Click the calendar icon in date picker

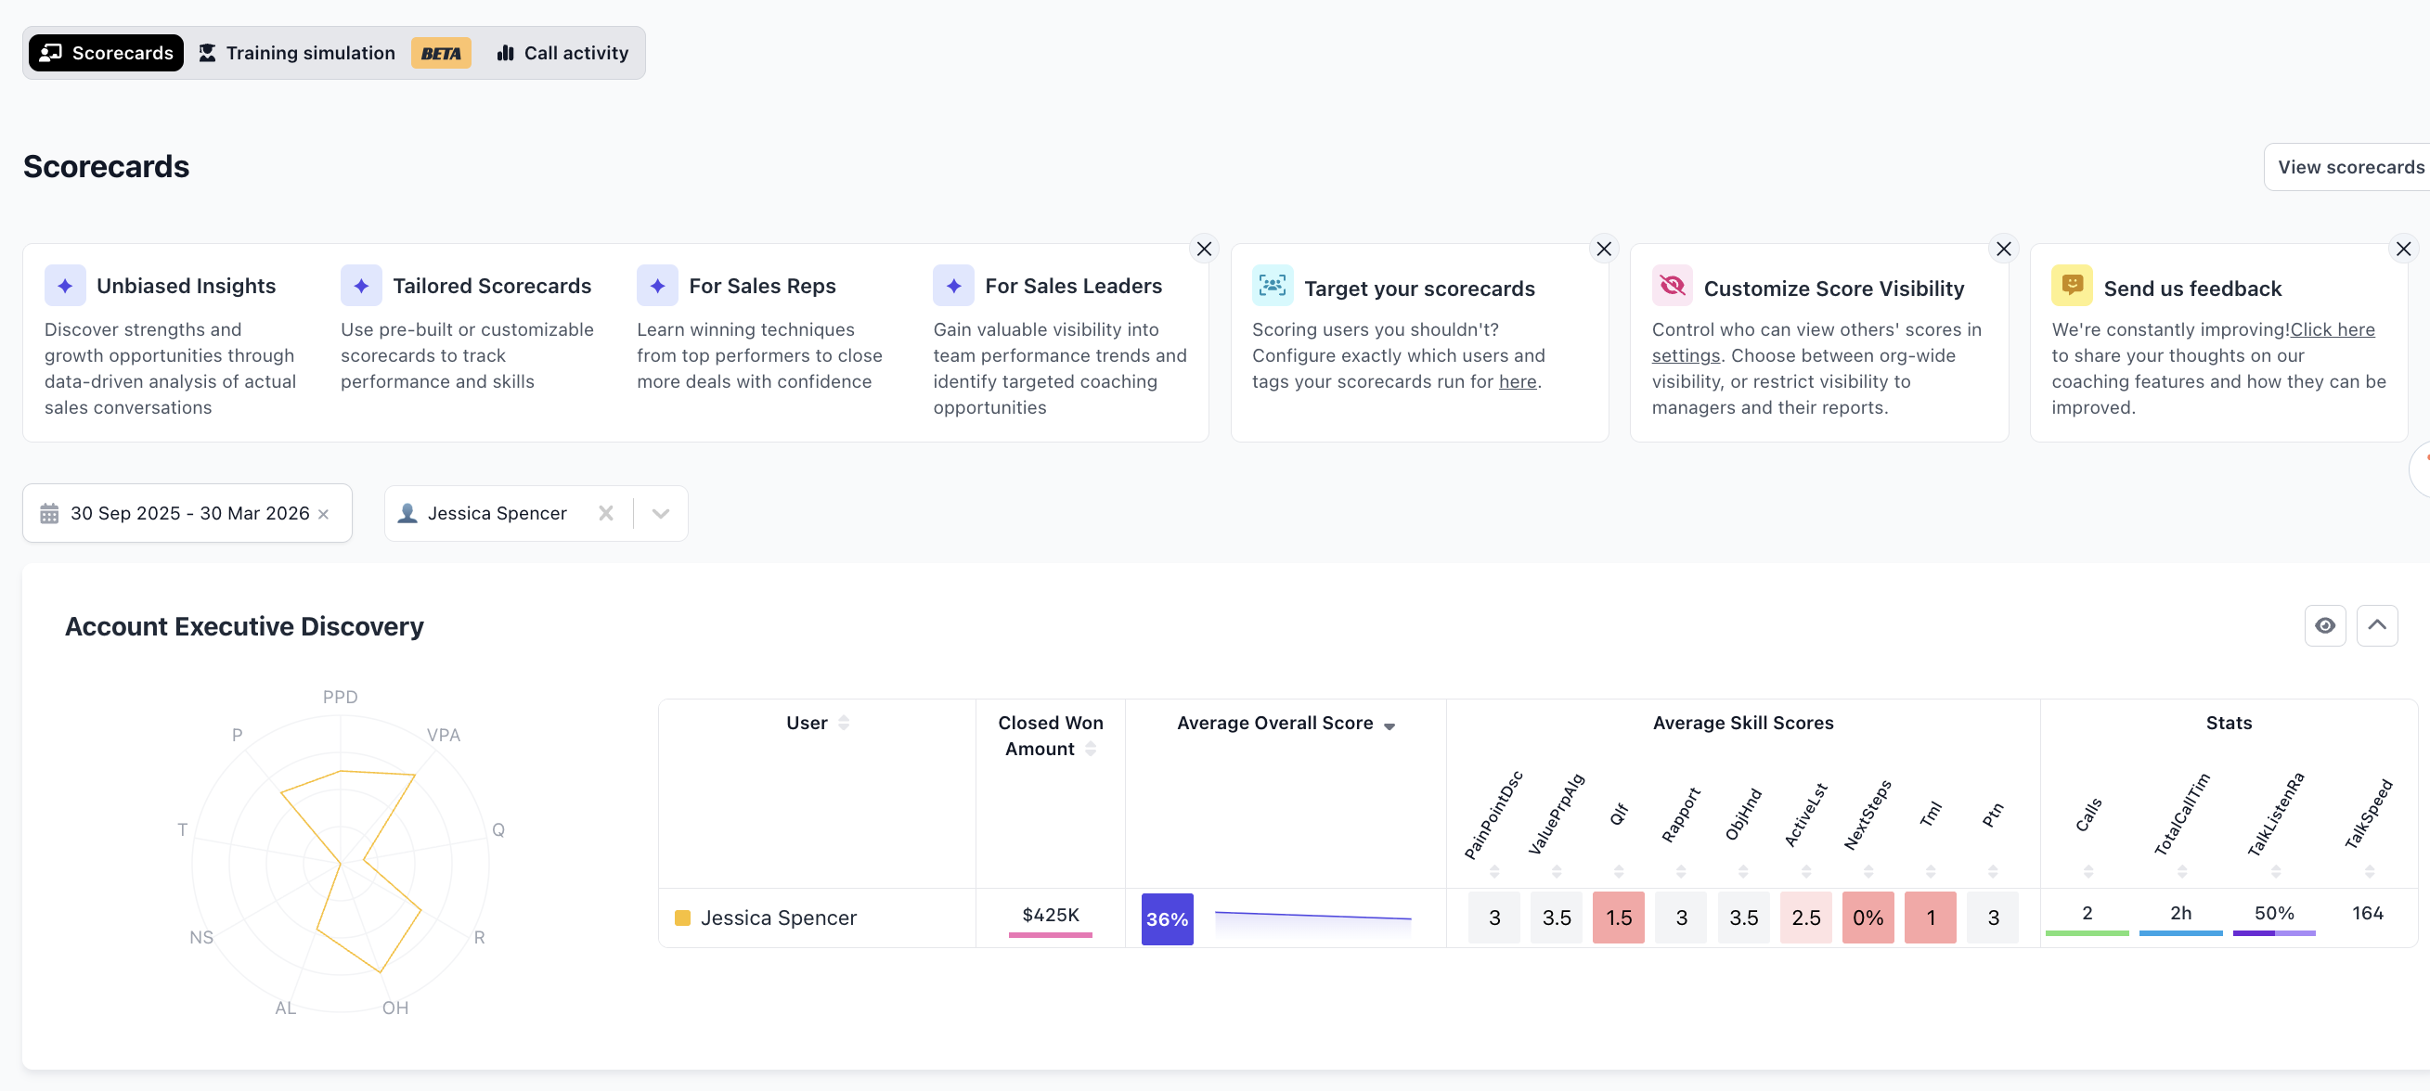[x=49, y=513]
